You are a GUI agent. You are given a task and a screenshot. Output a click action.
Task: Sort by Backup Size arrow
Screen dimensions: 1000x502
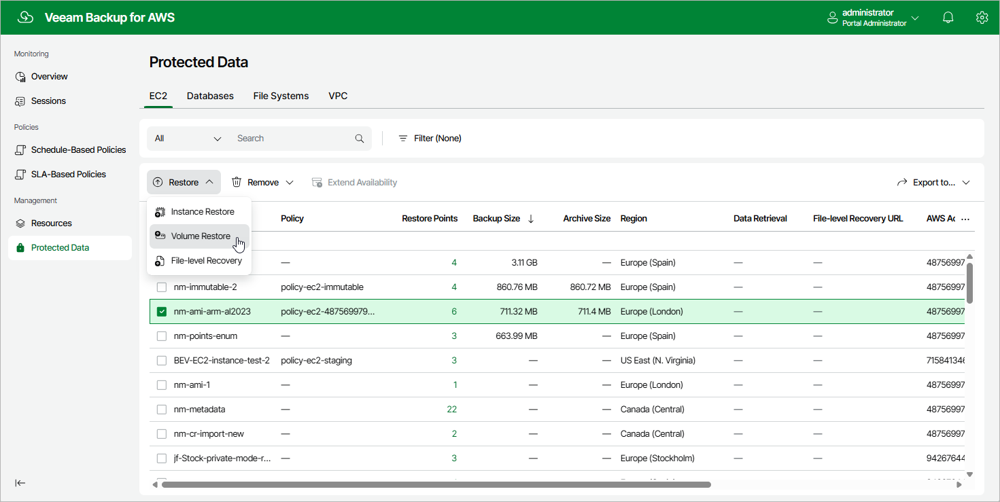pos(531,219)
